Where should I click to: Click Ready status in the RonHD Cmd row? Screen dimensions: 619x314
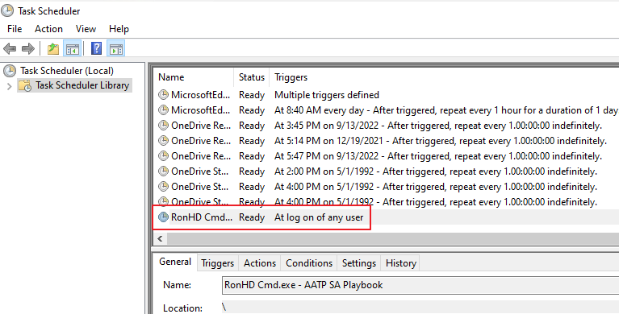(x=252, y=217)
